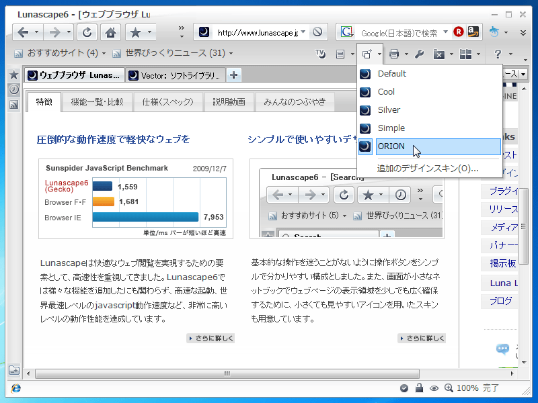Screen dimensions: 538x403
Task: Expand the help question mark dropdown arrow
Action: pyautogui.click(x=510, y=54)
